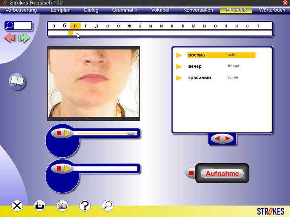
Task: Click the mouth pronunciation video
Action: [94, 84]
